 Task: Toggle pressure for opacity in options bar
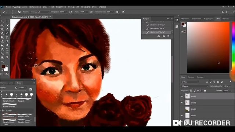pyautogui.click(x=70, y=12)
